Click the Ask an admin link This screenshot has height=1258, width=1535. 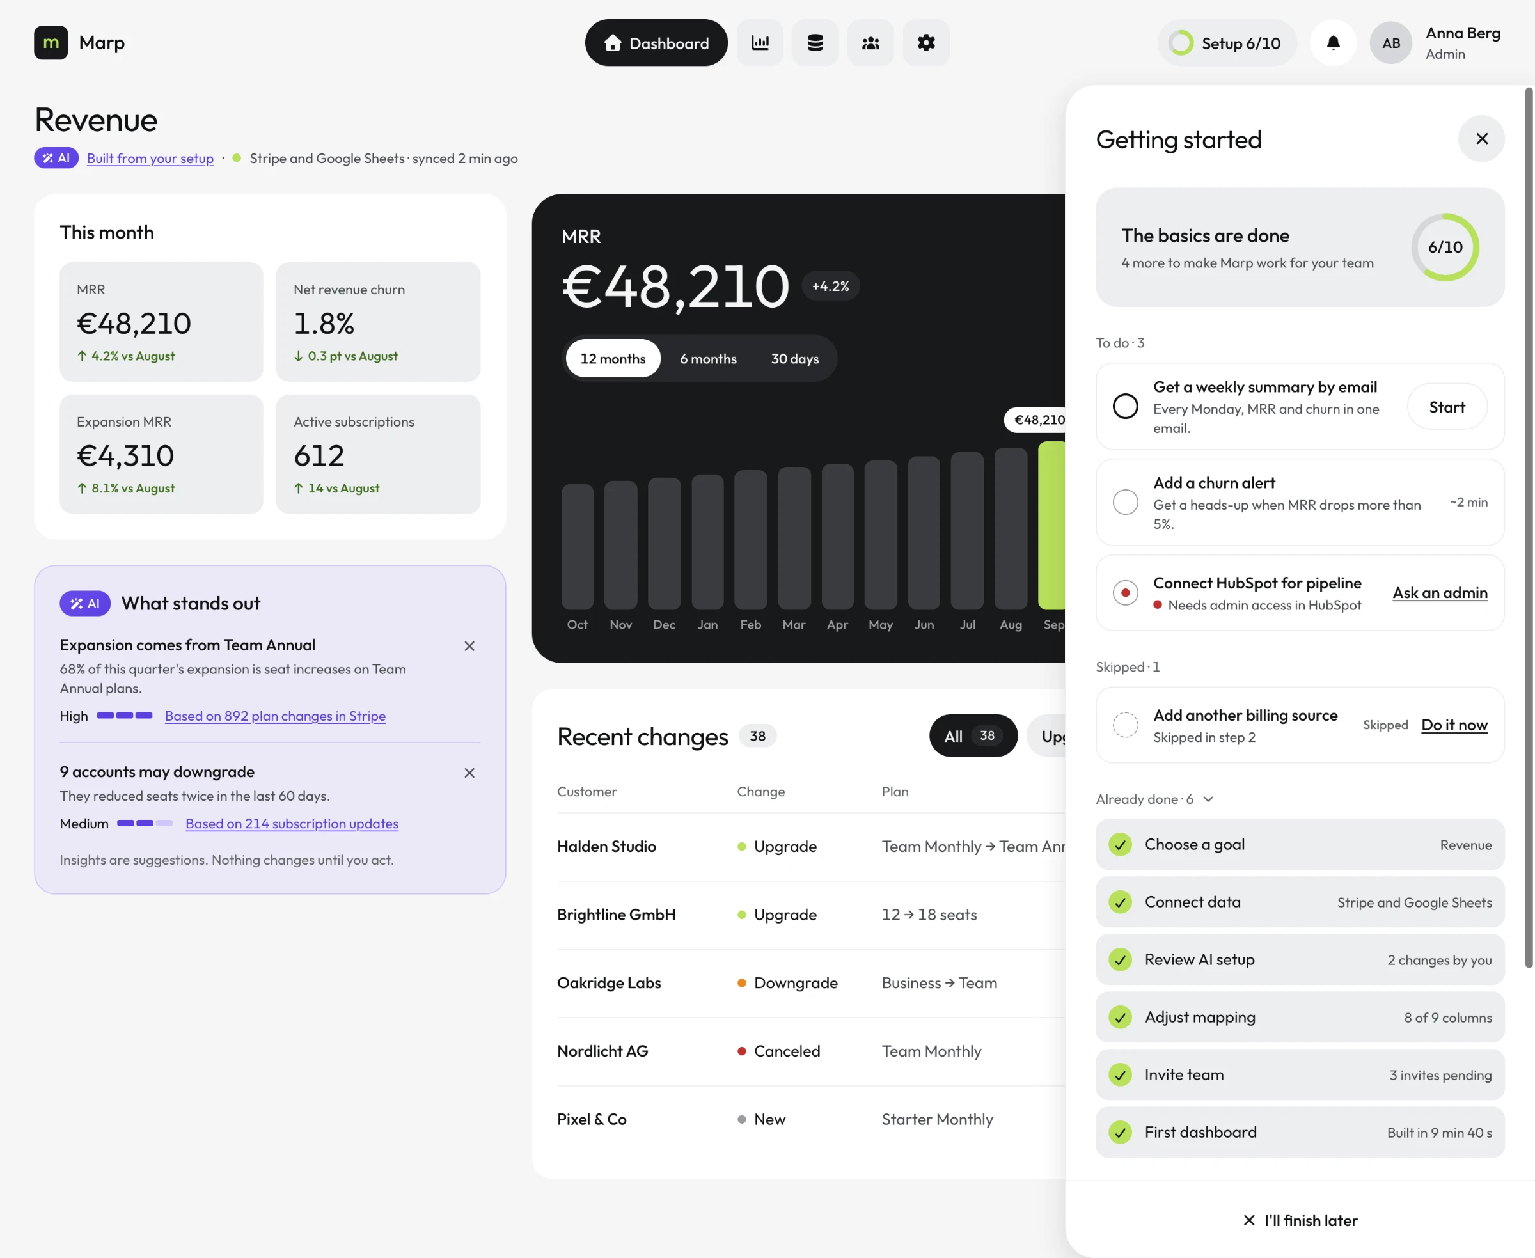[1440, 593]
